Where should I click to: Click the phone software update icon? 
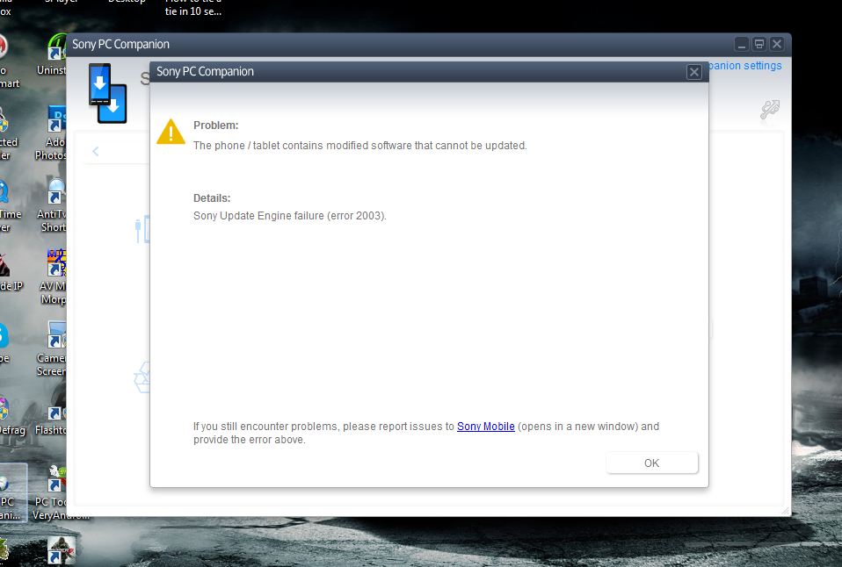(107, 93)
